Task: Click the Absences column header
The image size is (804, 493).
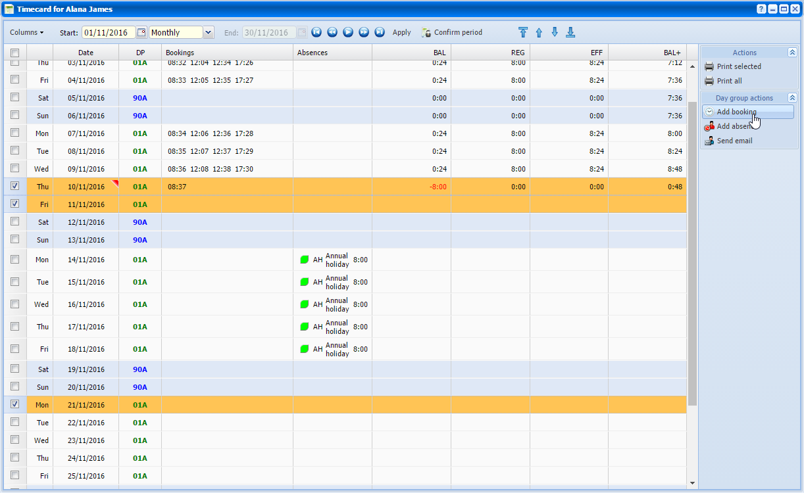Action: coord(313,53)
